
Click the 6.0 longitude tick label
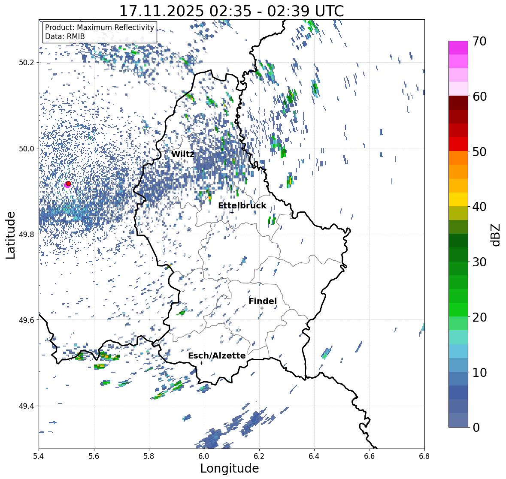coord(204,456)
